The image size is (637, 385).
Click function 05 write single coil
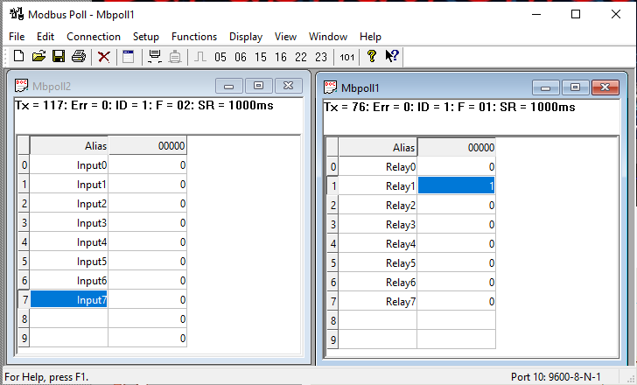220,57
